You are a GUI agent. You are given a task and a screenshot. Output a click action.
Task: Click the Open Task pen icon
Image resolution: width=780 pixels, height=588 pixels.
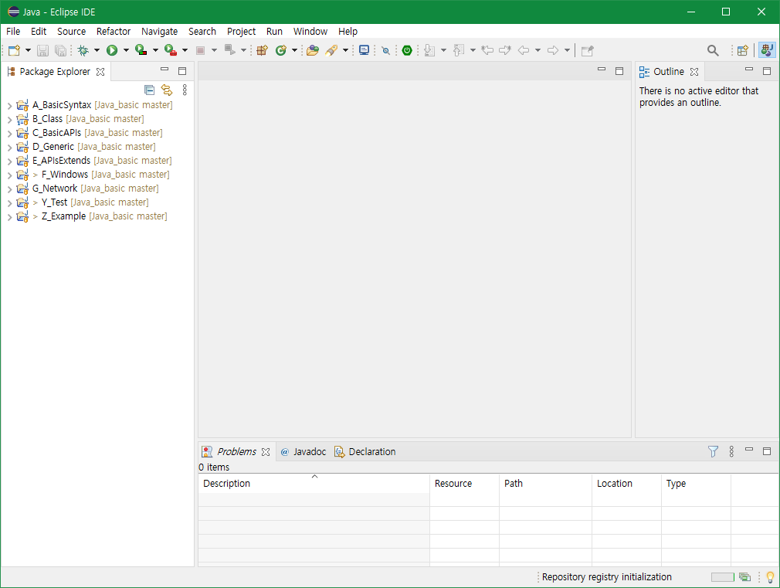(x=331, y=50)
